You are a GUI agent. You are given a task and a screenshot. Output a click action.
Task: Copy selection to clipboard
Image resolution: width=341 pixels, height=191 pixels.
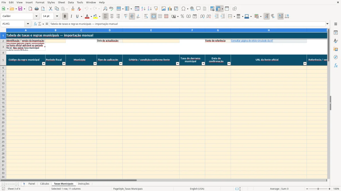coord(57,9)
